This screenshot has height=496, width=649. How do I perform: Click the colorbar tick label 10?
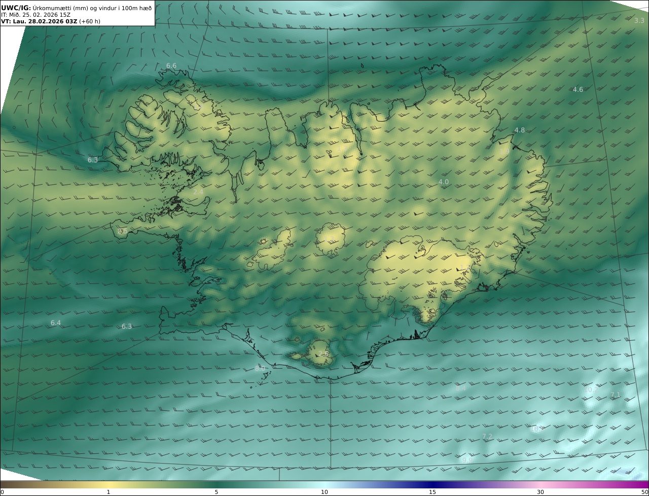pos(324,492)
